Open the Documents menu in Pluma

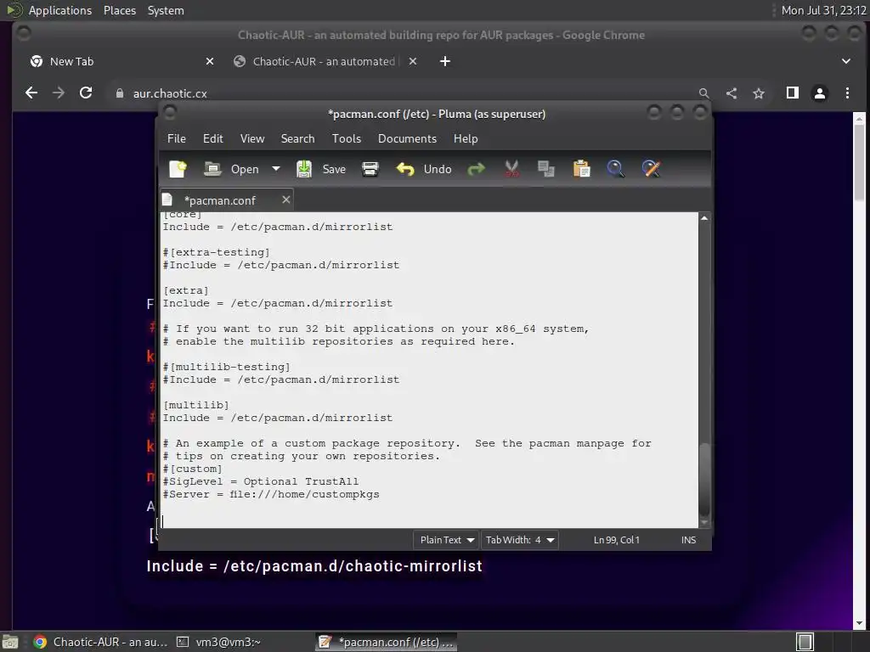pos(407,138)
